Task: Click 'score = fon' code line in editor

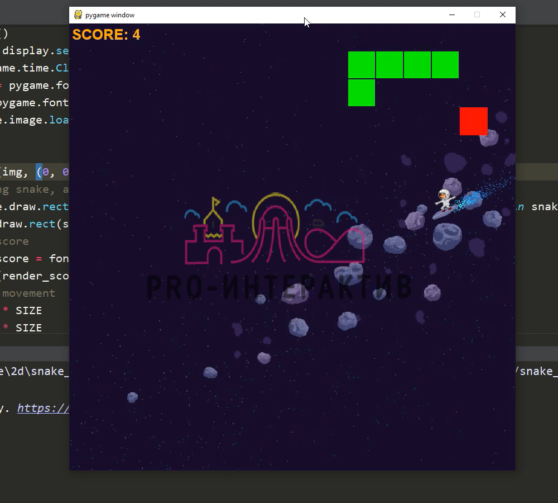Action: click(35, 258)
